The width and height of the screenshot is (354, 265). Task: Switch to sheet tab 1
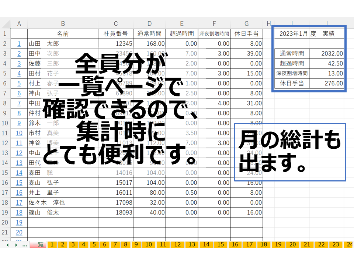pyautogui.click(x=52, y=244)
